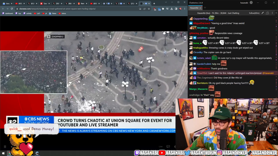This screenshot has width=278, height=156.
Task: Pause the CBS News video
Action: click(5, 146)
